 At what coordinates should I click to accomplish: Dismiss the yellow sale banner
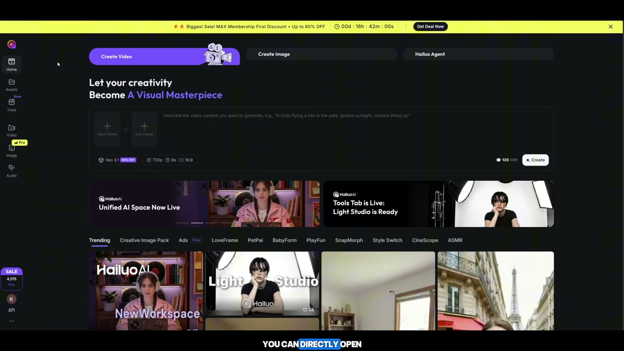611,27
